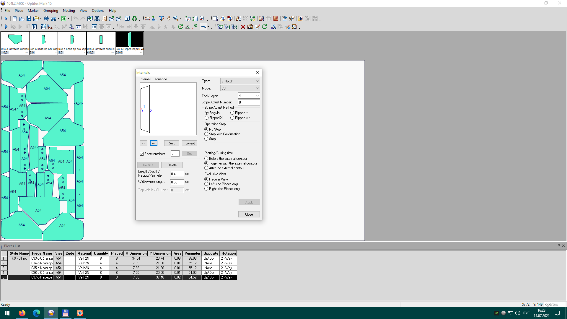The image size is (567, 319).
Task: Click the Export to Excel icon
Action: coord(63,19)
